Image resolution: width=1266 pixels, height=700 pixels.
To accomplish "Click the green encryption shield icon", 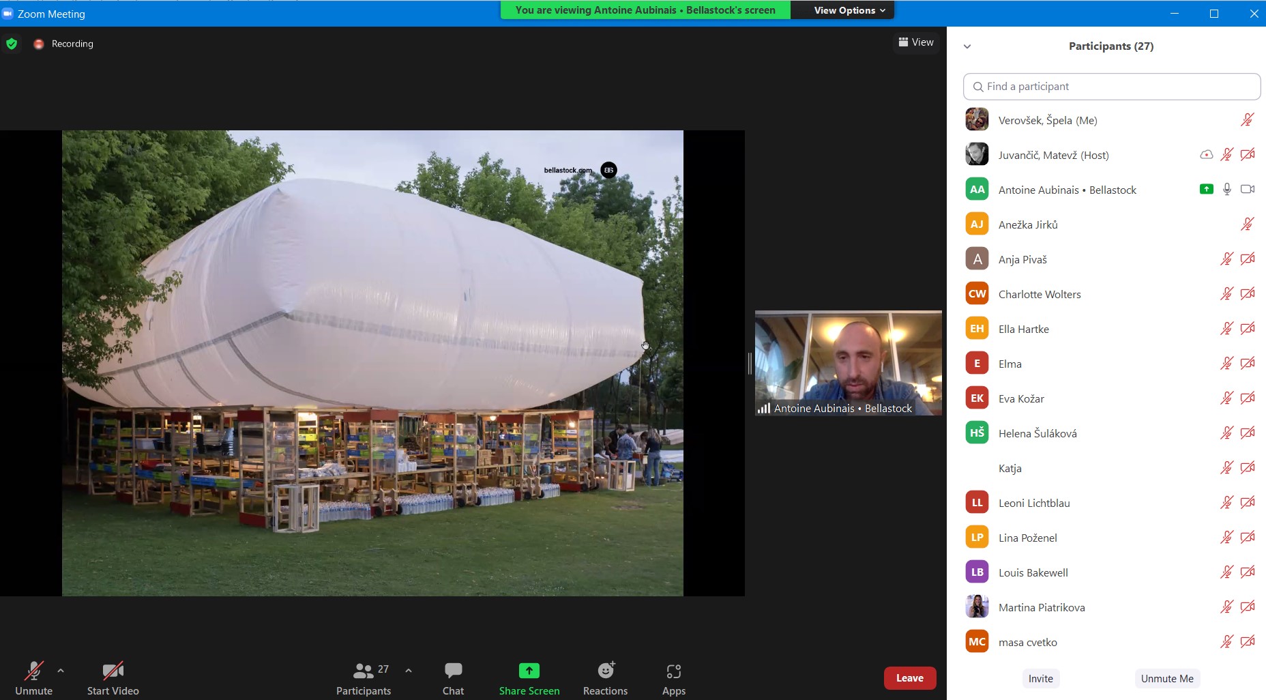I will [x=12, y=44].
